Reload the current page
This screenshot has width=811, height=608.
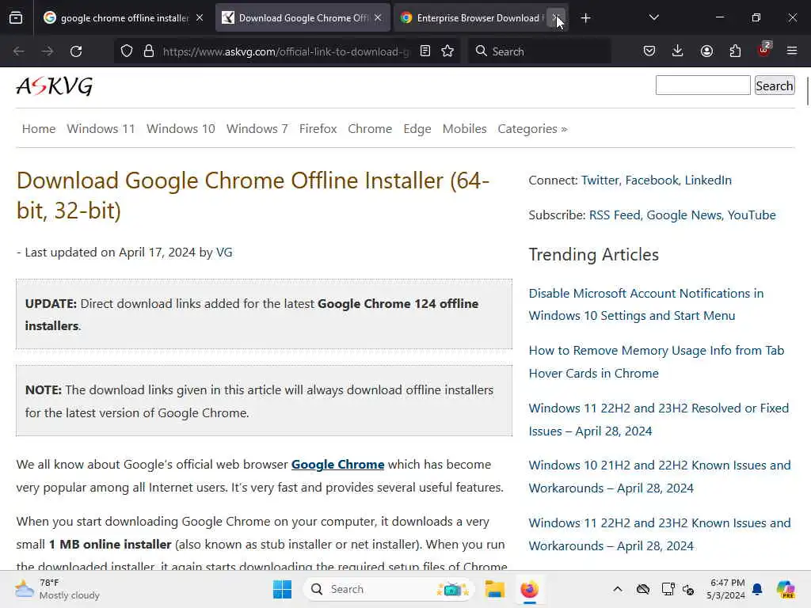coord(76,51)
